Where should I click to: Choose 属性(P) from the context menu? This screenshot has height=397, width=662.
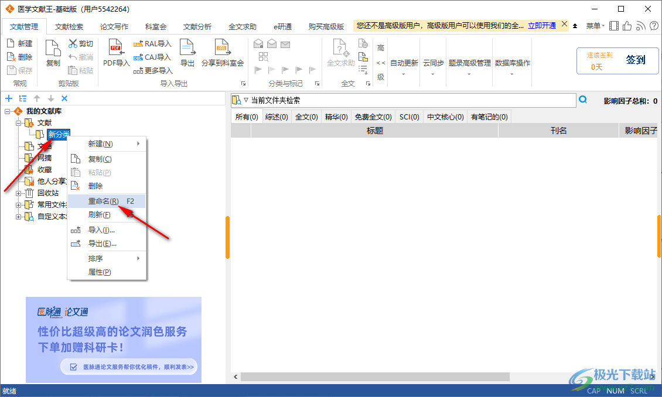pos(107,272)
